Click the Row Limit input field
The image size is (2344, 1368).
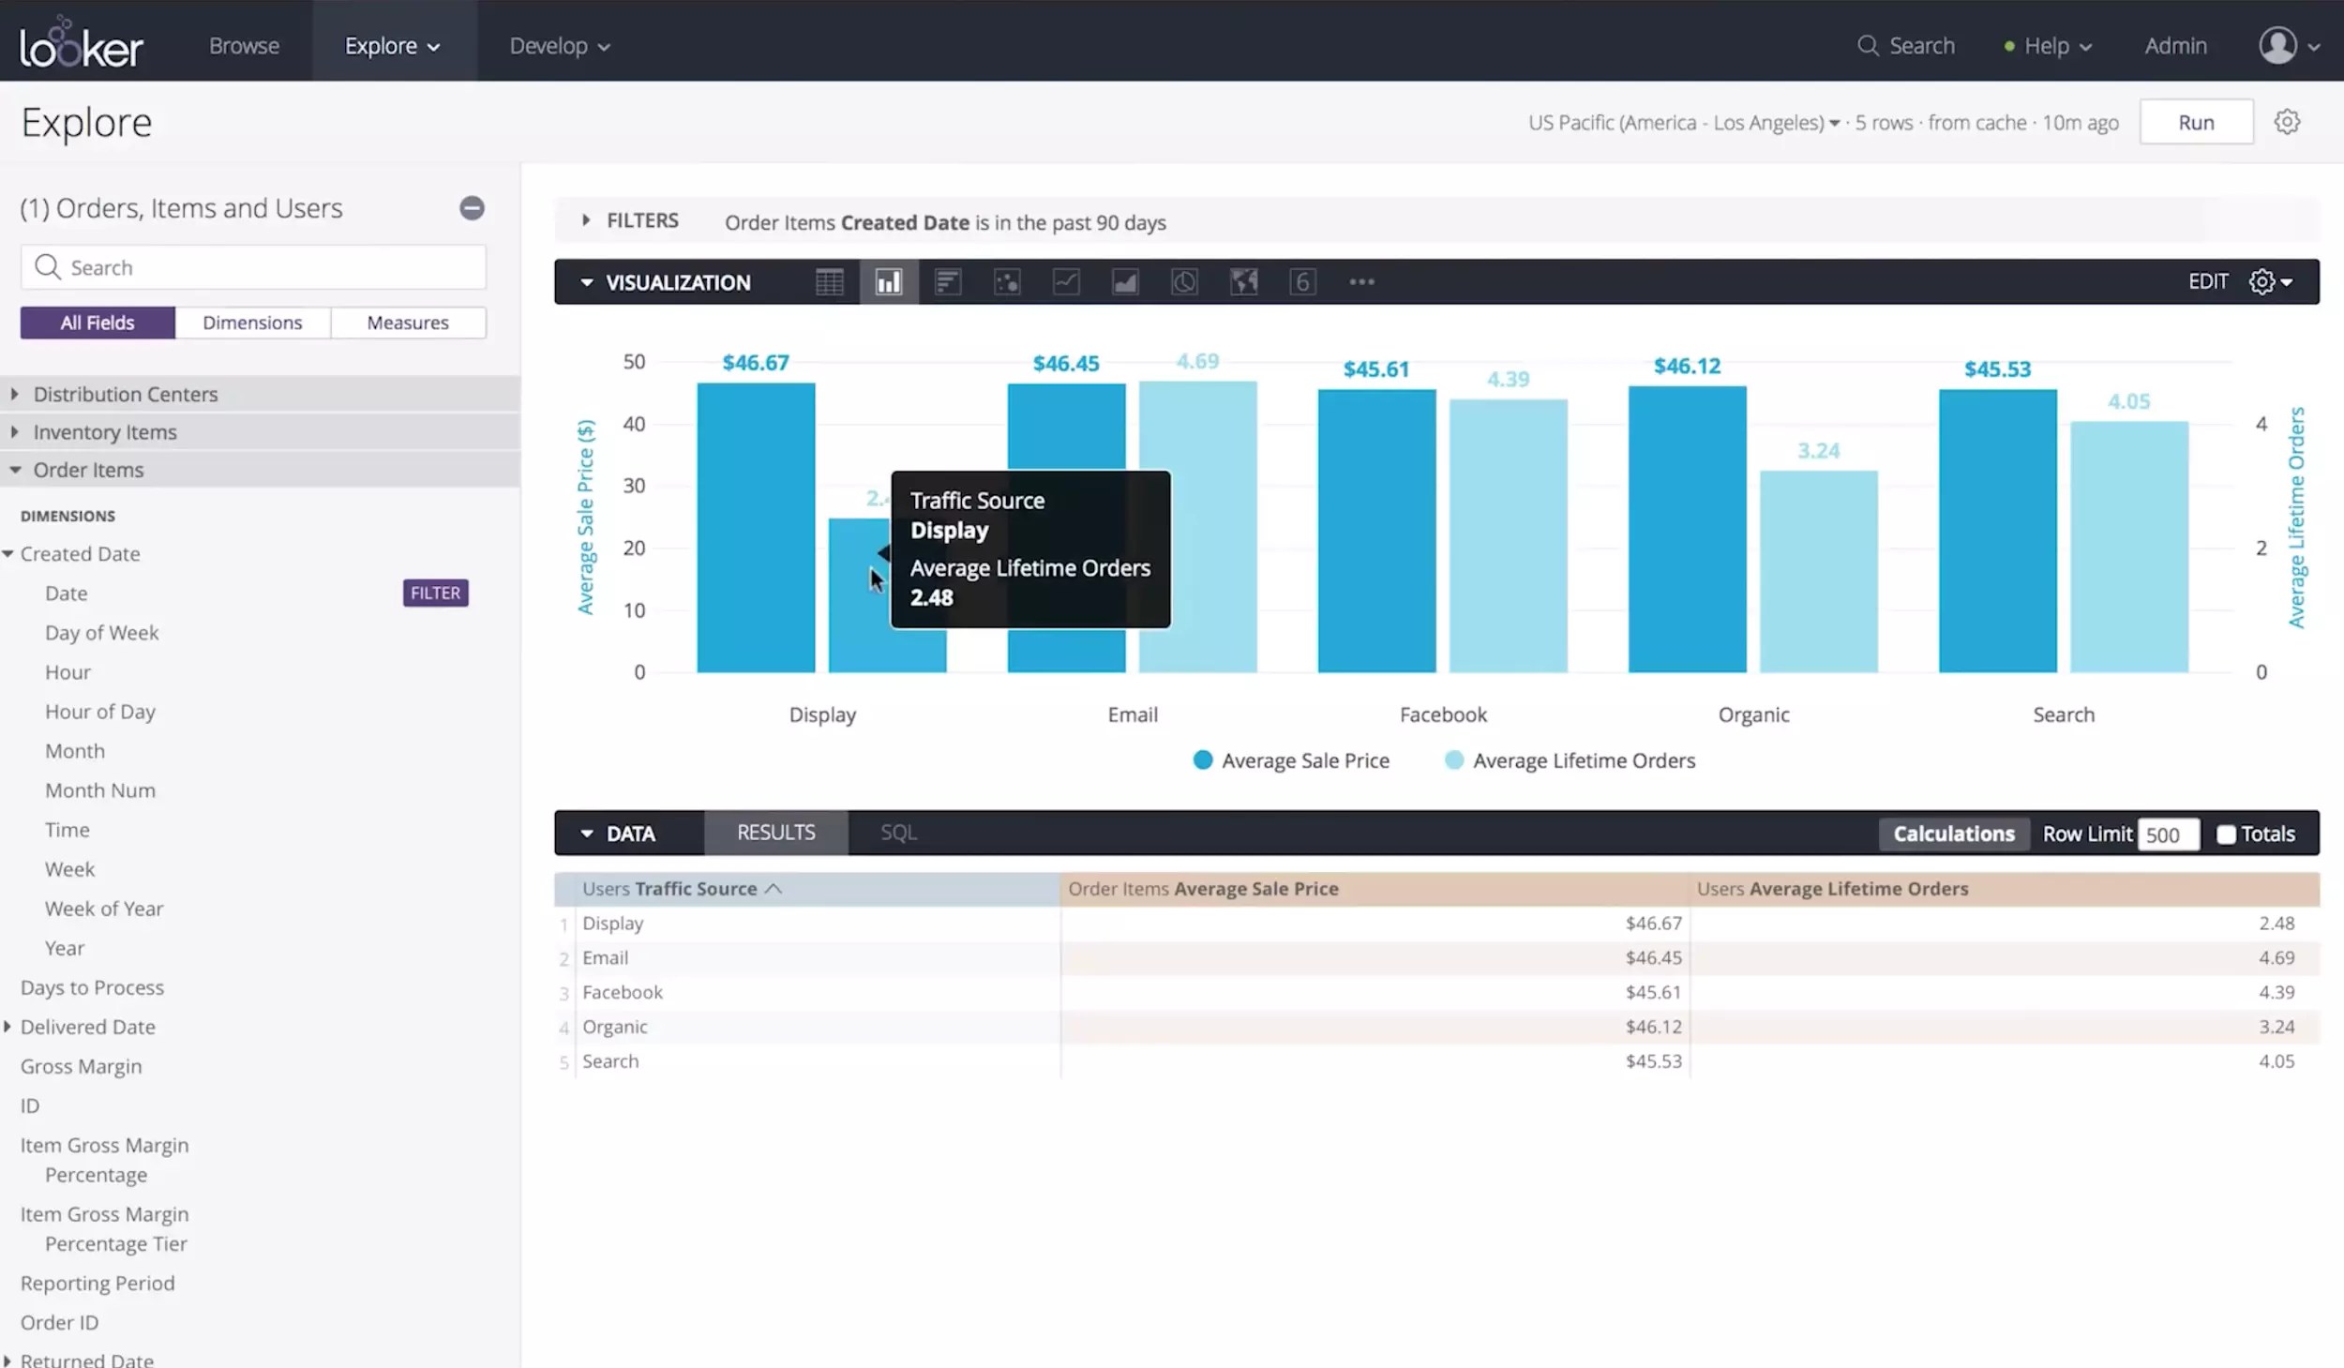(x=2169, y=834)
